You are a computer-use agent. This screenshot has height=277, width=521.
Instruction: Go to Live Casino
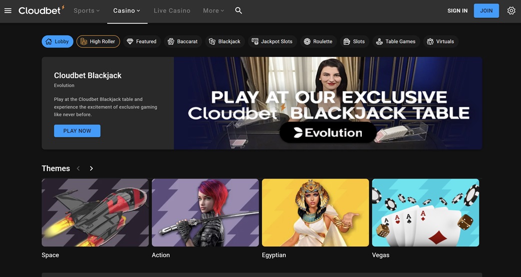tap(172, 10)
